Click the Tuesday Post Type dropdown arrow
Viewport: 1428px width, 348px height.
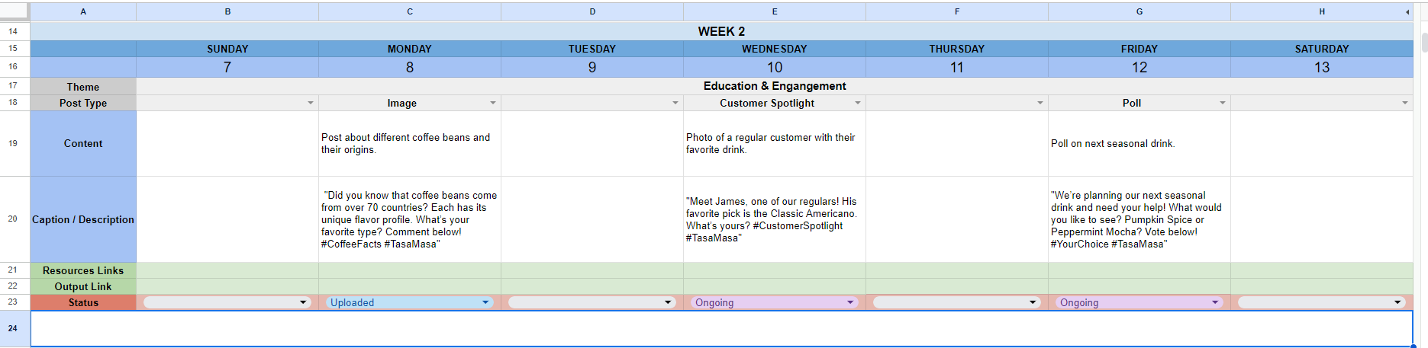coord(675,103)
